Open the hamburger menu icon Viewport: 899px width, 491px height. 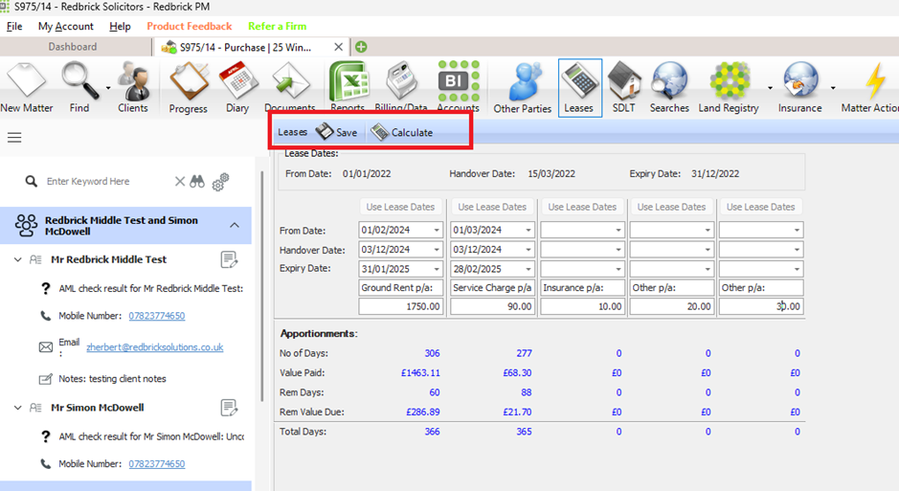(14, 138)
